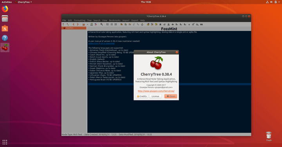Toggle strikethrough text formatting
This screenshot has width=282, height=147.
click(x=173, y=24)
